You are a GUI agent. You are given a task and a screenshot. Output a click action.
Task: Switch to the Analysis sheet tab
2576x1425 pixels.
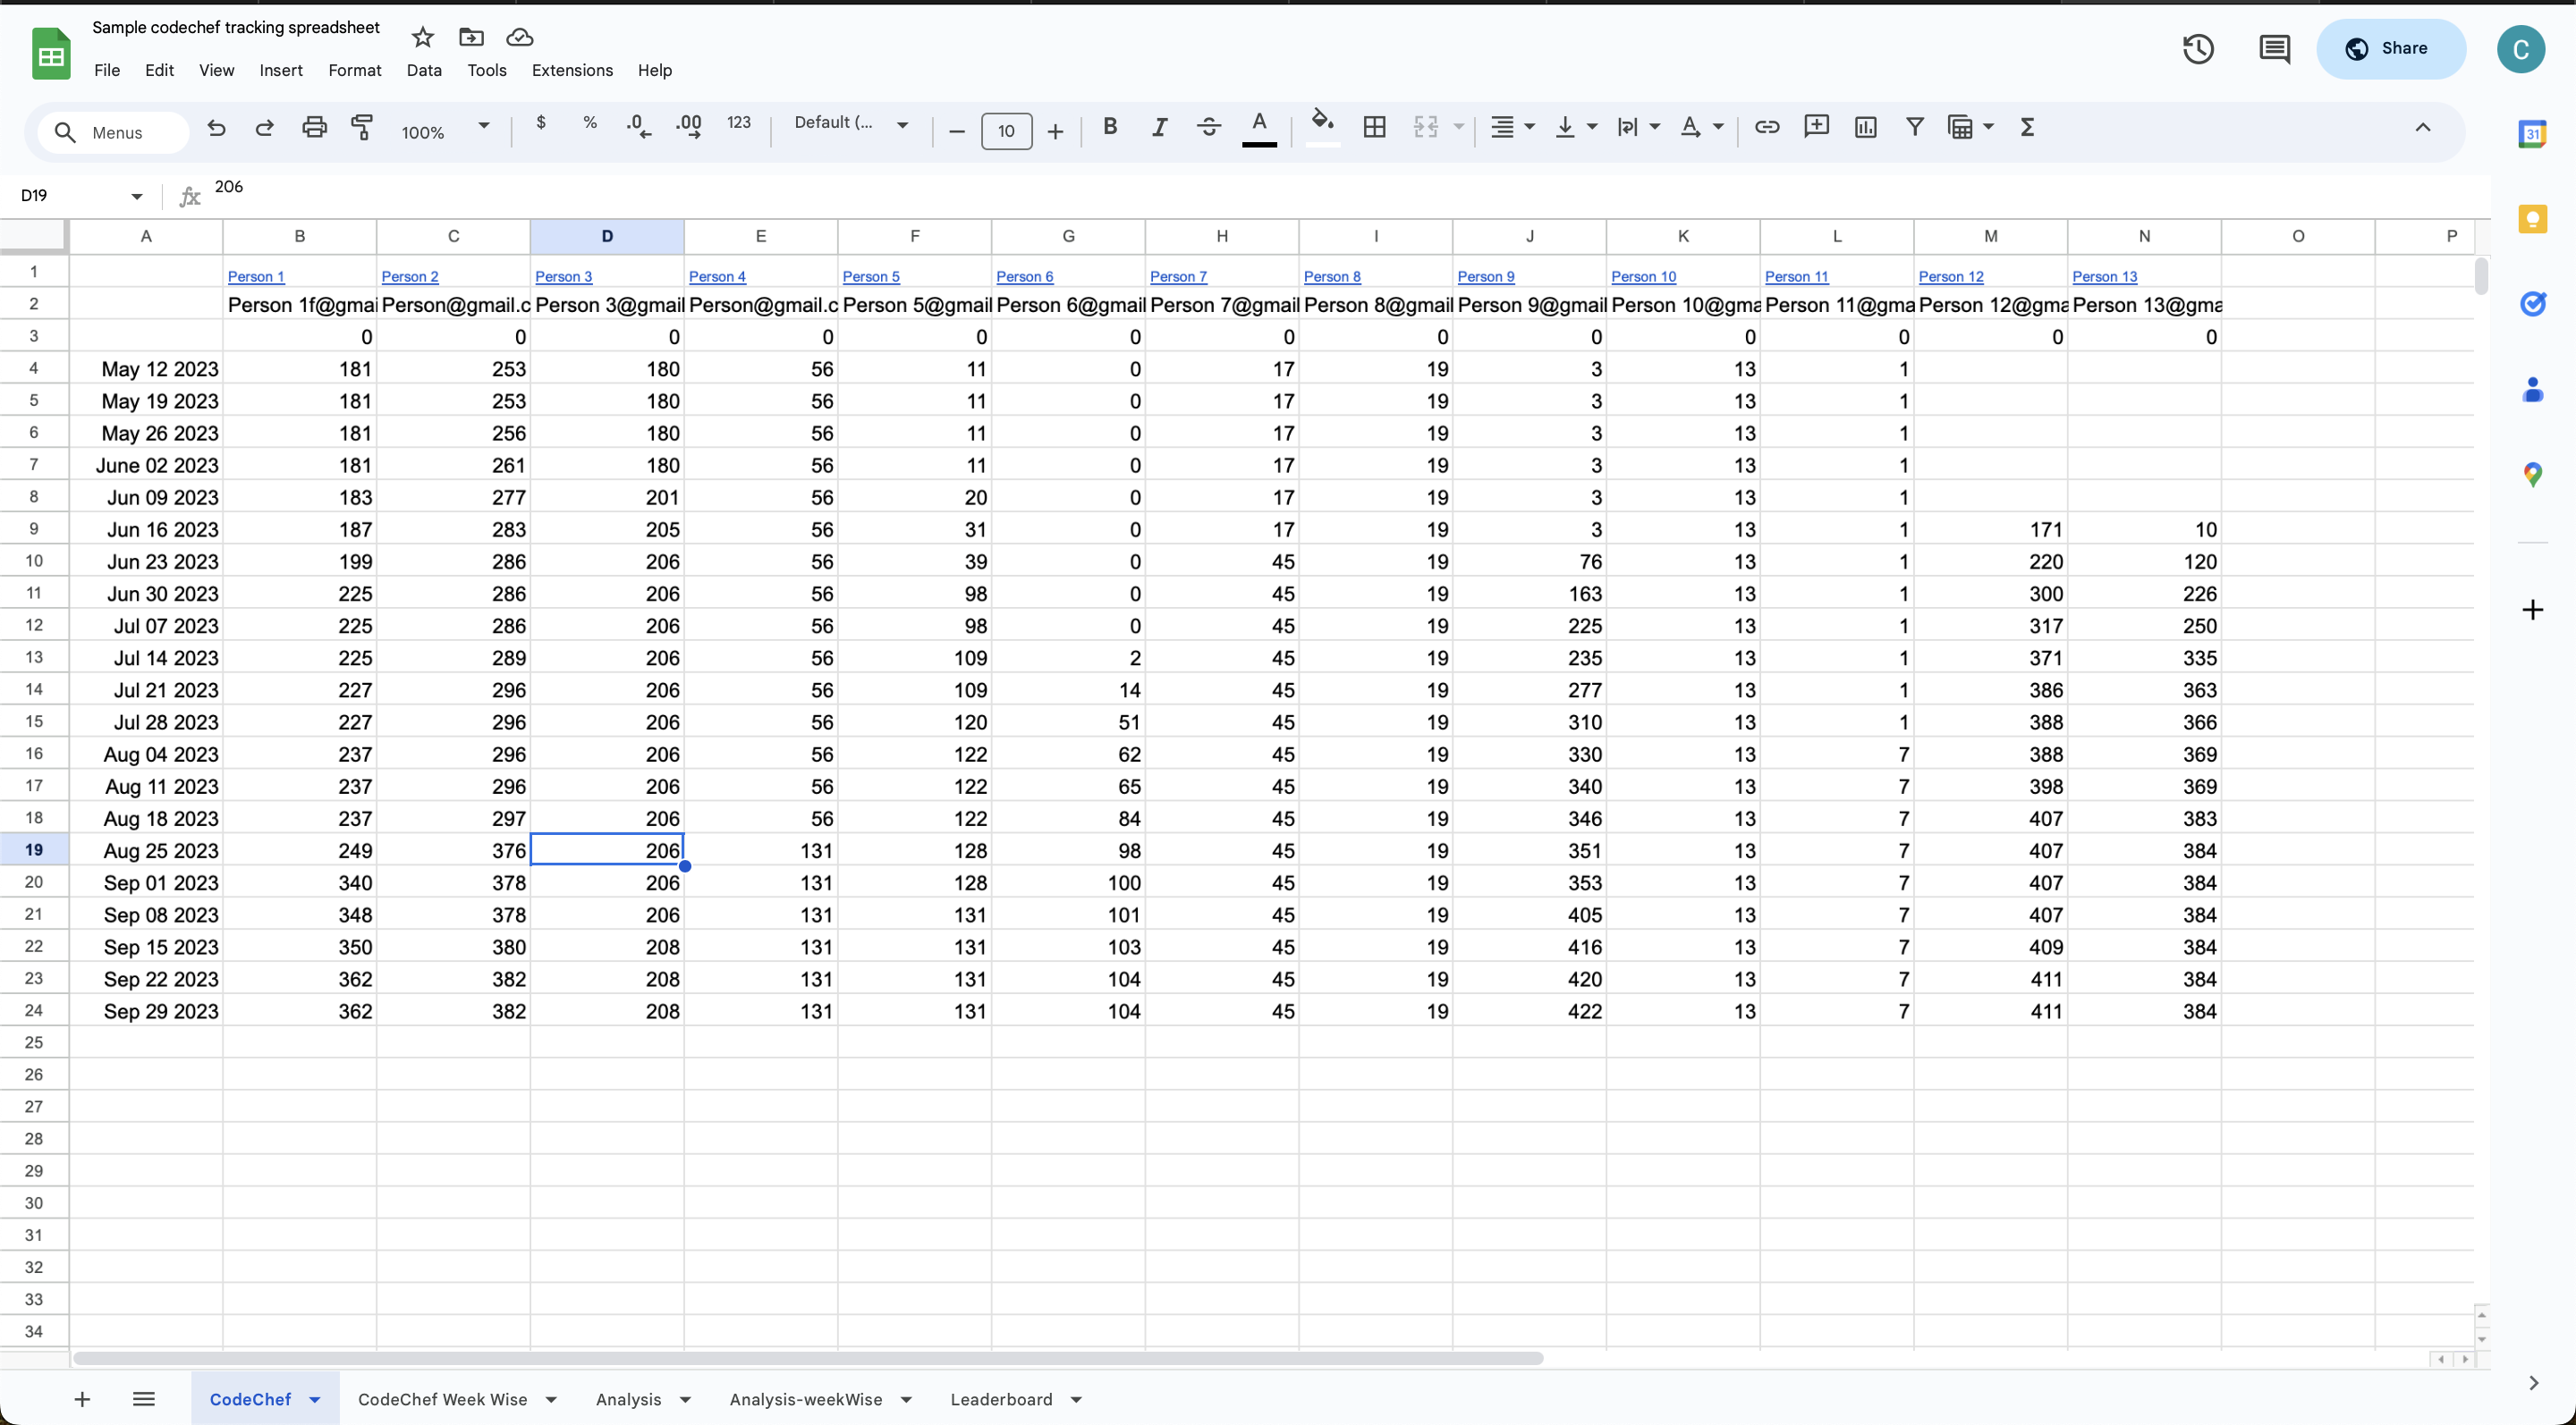628,1399
